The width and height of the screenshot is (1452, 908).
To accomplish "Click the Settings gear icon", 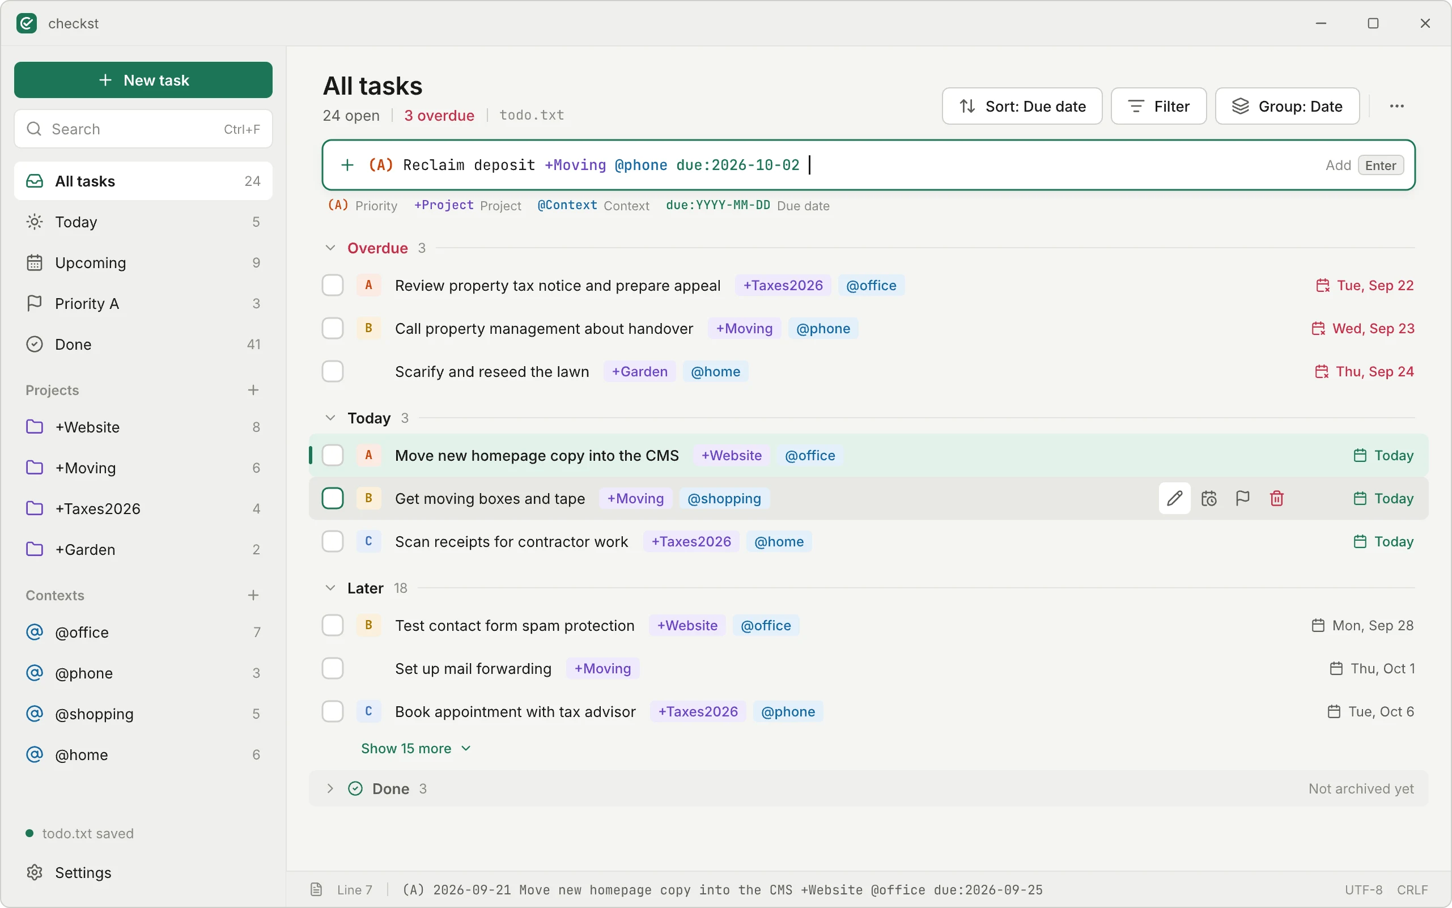I will (x=35, y=872).
